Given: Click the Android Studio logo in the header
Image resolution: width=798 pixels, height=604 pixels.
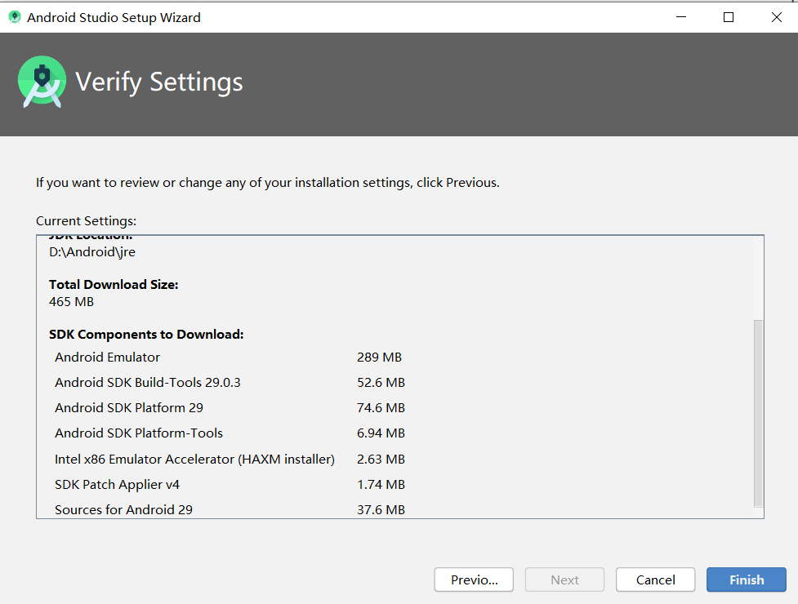Looking at the screenshot, I should point(42,82).
